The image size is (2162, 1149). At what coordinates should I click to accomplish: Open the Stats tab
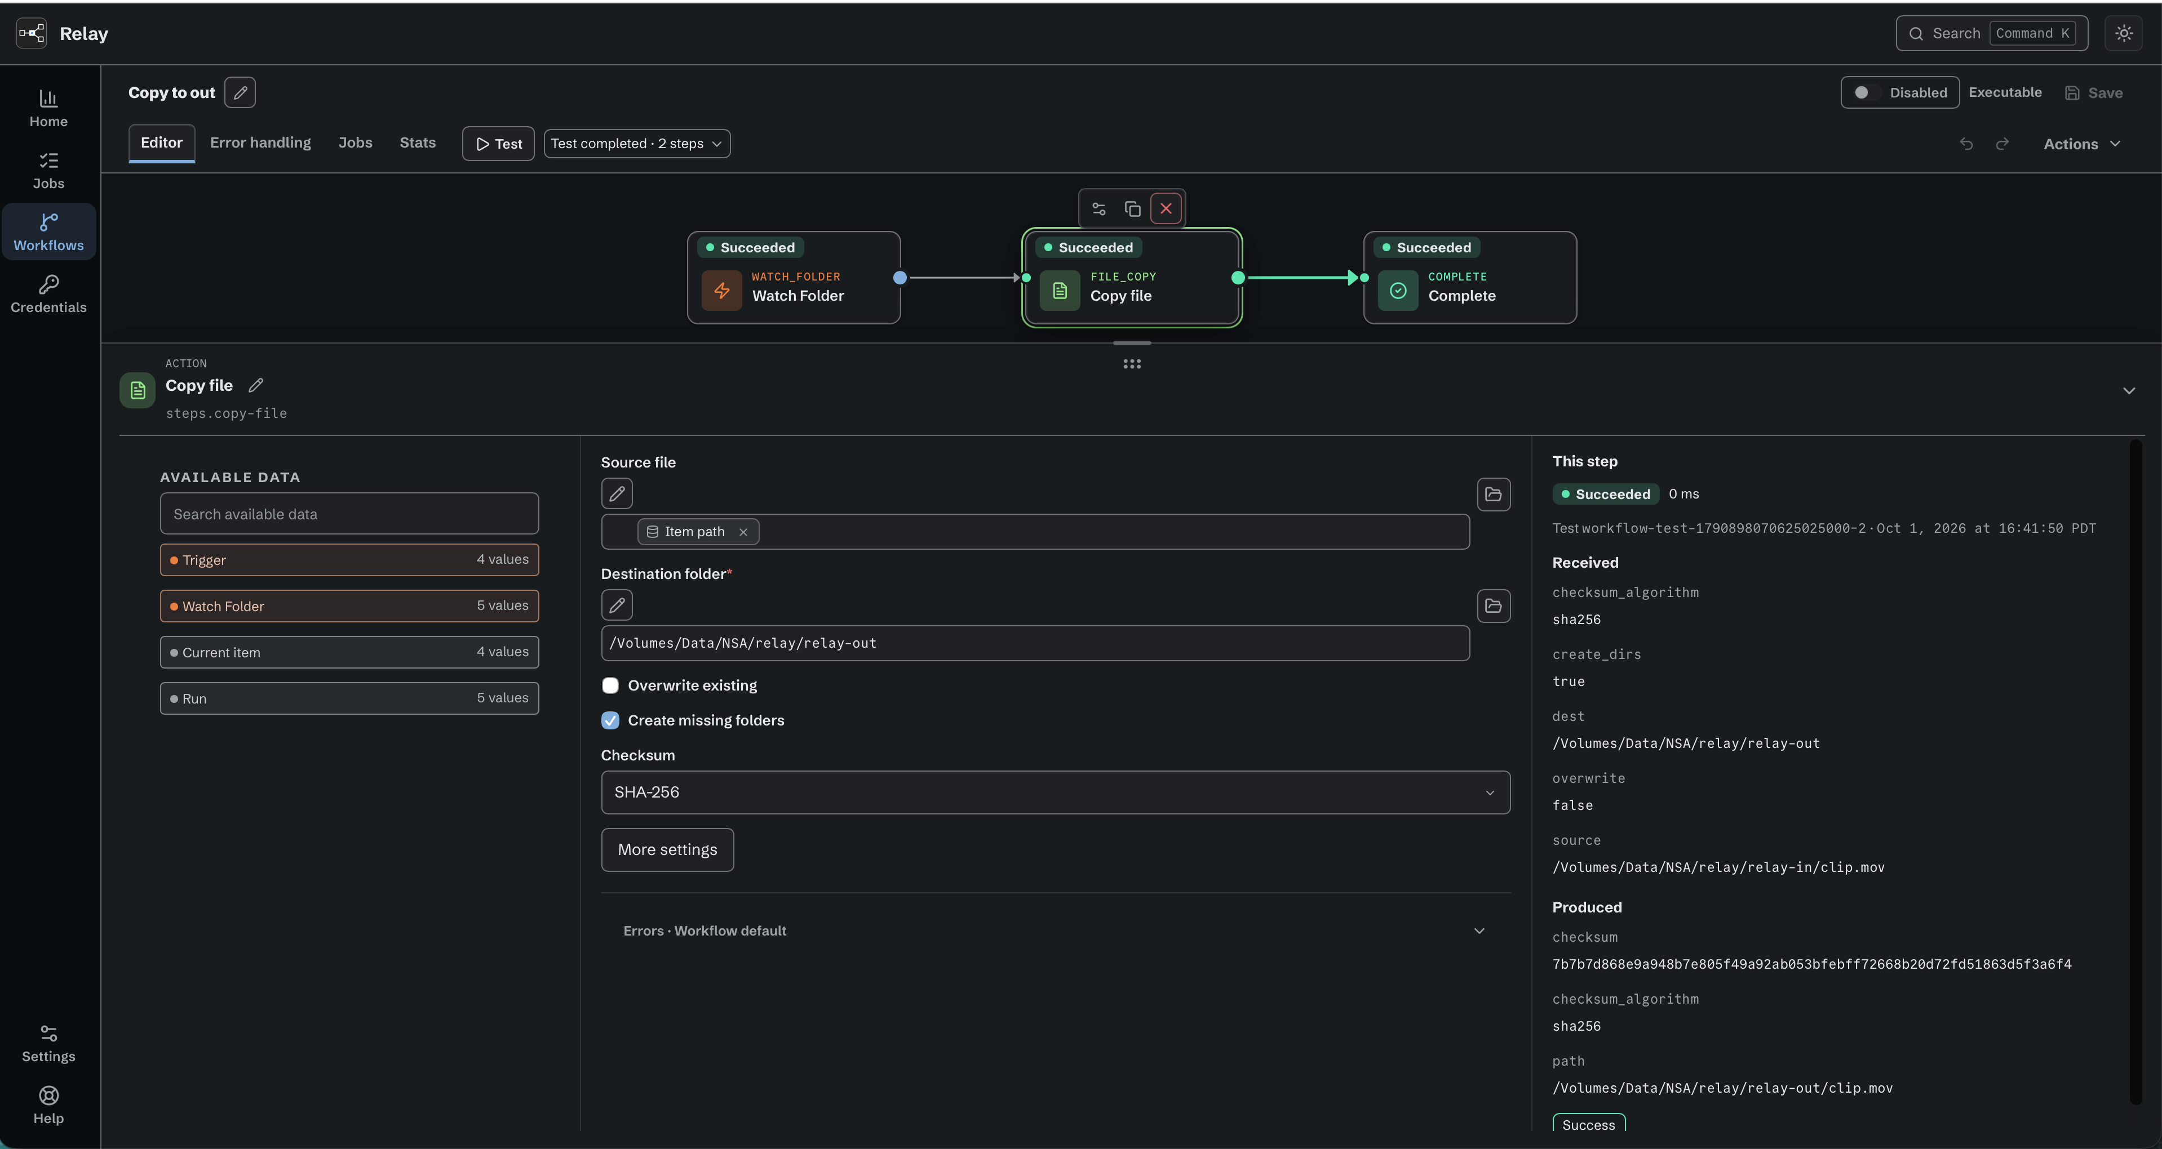417,142
